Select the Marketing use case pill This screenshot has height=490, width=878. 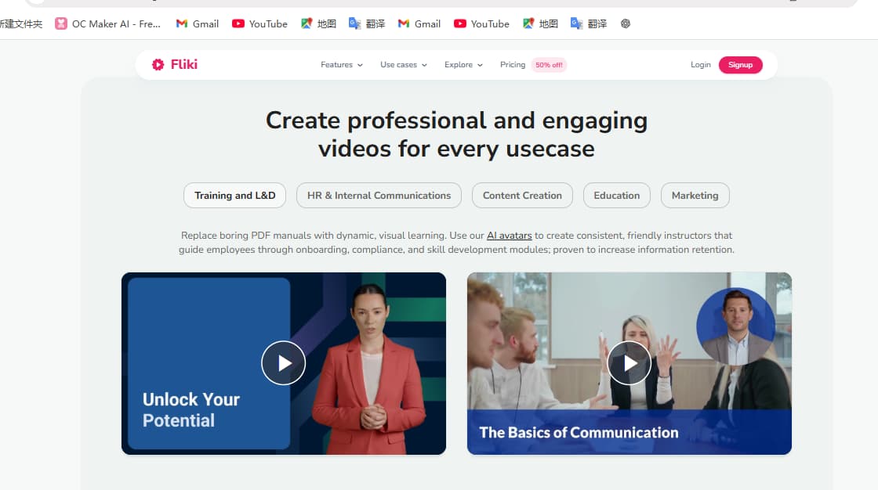[x=695, y=195]
